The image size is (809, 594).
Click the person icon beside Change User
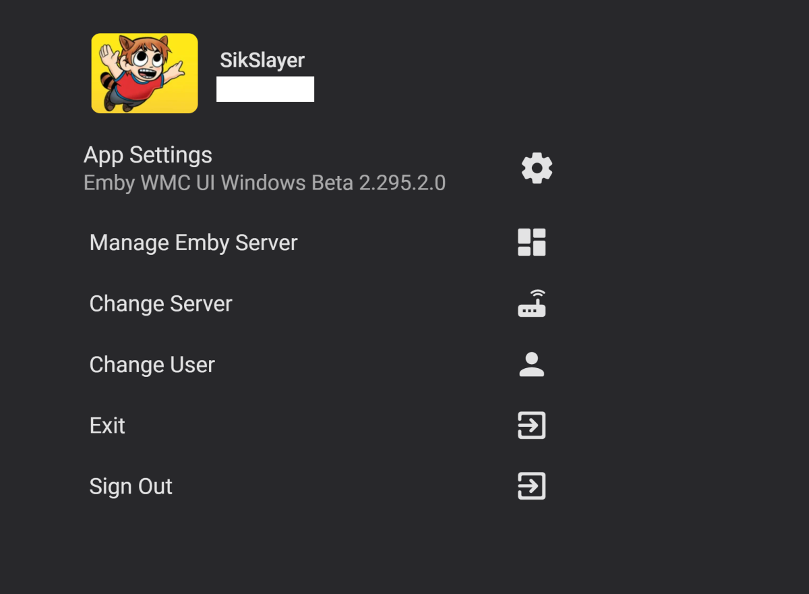(x=531, y=364)
